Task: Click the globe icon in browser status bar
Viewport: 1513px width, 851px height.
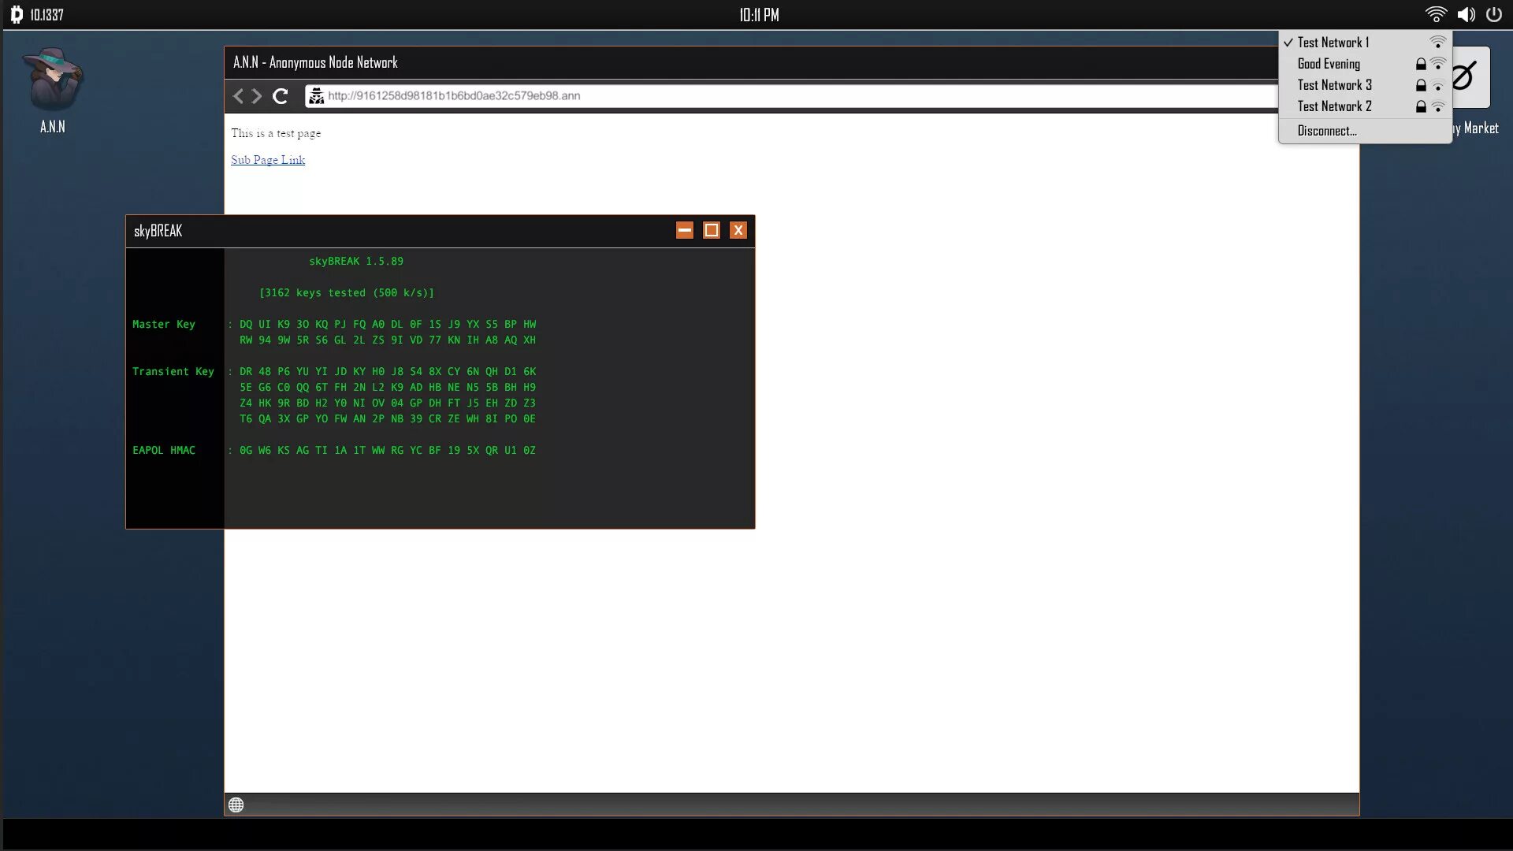Action: pyautogui.click(x=236, y=805)
